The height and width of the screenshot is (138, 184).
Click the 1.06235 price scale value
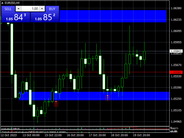click(176, 20)
